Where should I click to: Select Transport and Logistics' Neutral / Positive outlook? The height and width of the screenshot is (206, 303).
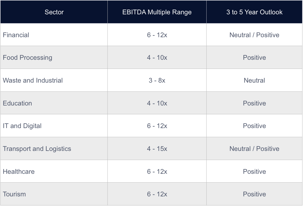pyautogui.click(x=254, y=149)
